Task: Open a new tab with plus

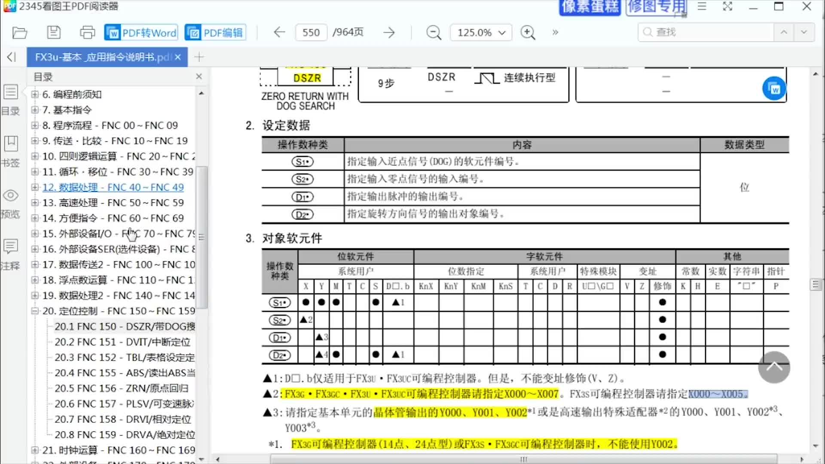Action: [199, 57]
